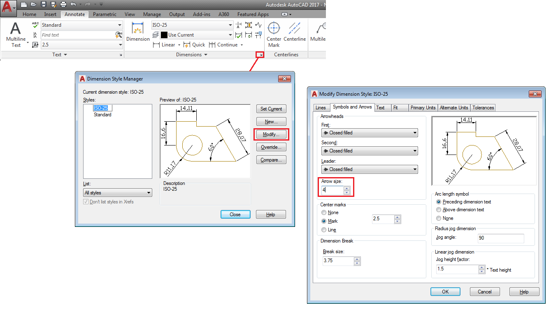Click the New file icon in Quick Access toolbar
558x314 pixels.
point(24,5)
